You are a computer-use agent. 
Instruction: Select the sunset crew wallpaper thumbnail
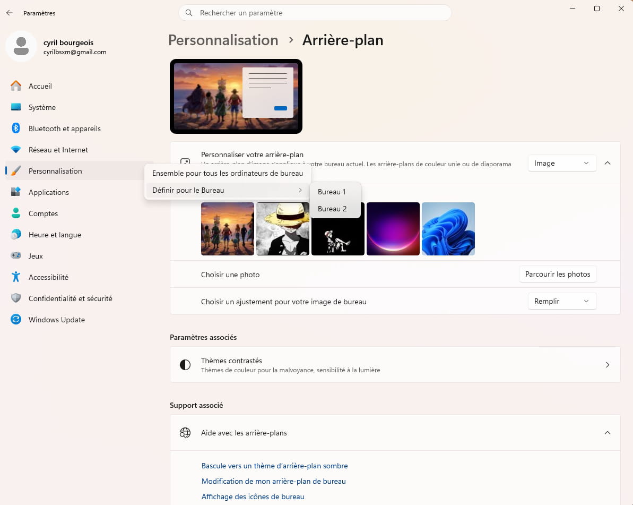click(x=228, y=229)
